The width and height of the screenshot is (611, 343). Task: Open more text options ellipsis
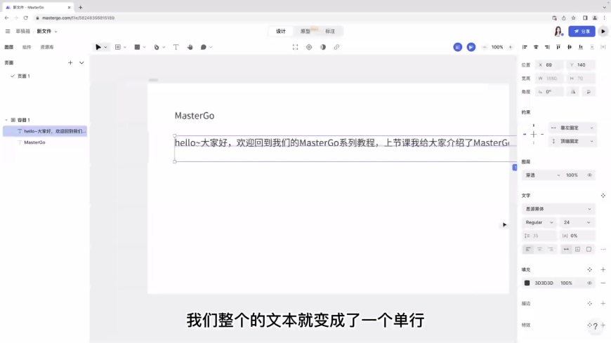point(603,249)
